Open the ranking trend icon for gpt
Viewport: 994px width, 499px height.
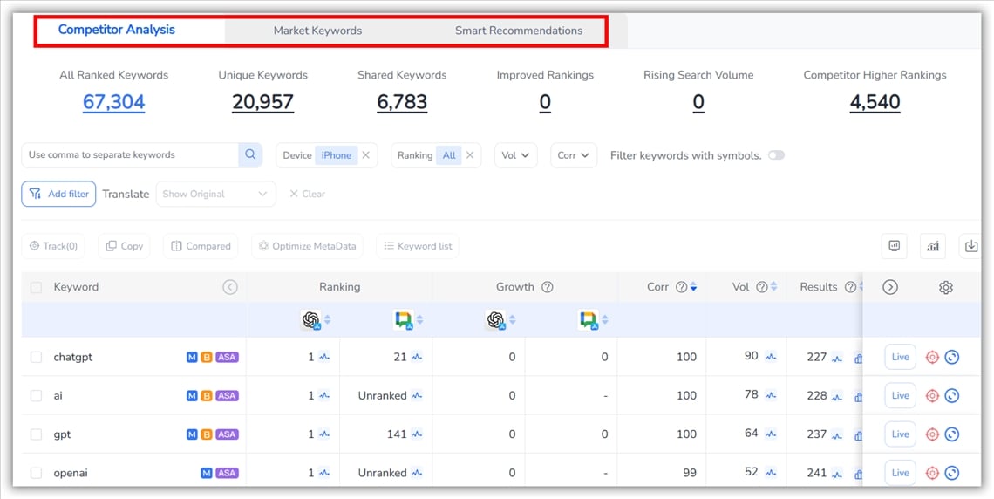click(324, 434)
